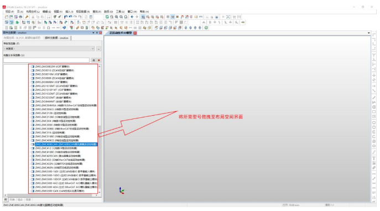
Task: Switch to the 树 view tab at bottom
Action: click(x=6, y=199)
